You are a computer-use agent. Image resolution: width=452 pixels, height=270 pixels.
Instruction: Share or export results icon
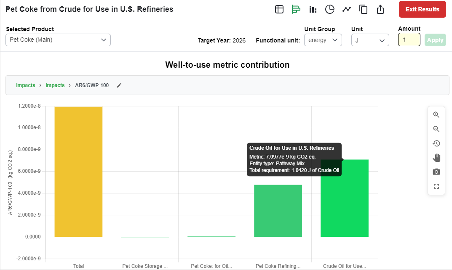[x=380, y=9]
